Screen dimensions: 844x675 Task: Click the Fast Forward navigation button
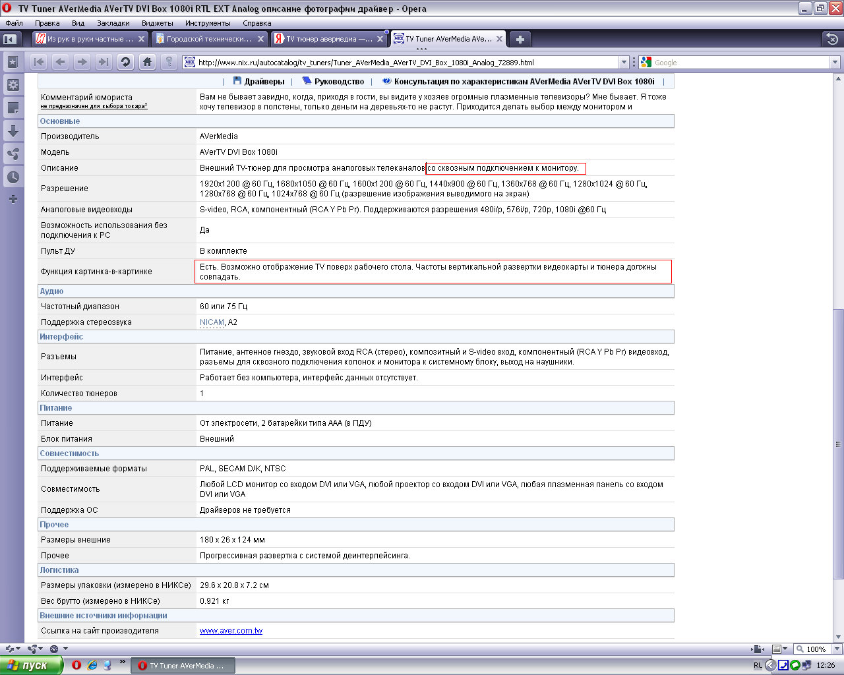click(104, 62)
